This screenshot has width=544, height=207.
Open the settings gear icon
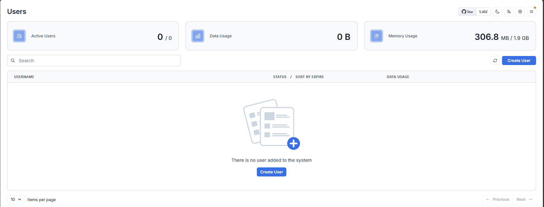coord(520,12)
